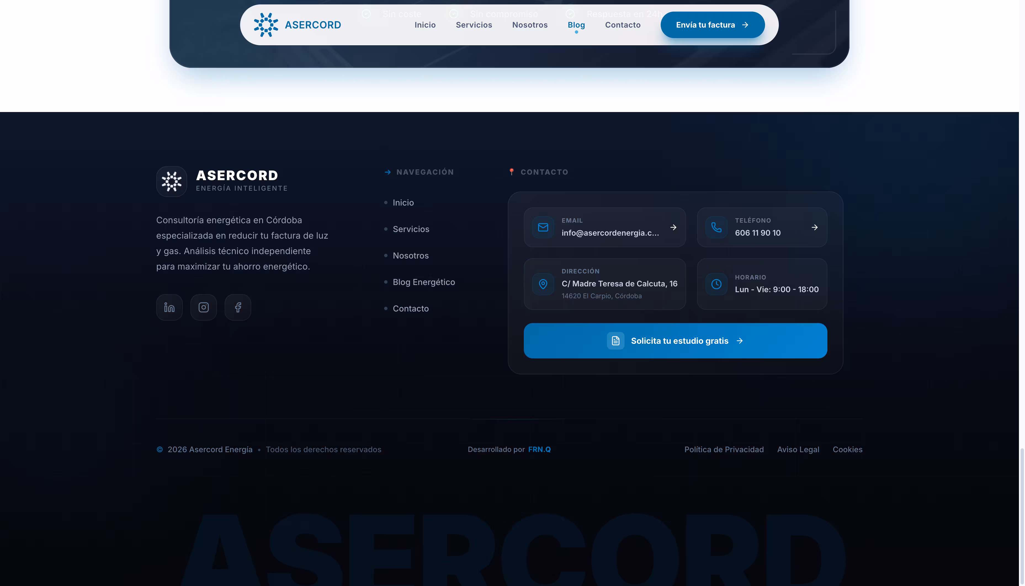The height and width of the screenshot is (586, 1025).
Task: Open the Instagram social icon
Action: [x=203, y=307]
